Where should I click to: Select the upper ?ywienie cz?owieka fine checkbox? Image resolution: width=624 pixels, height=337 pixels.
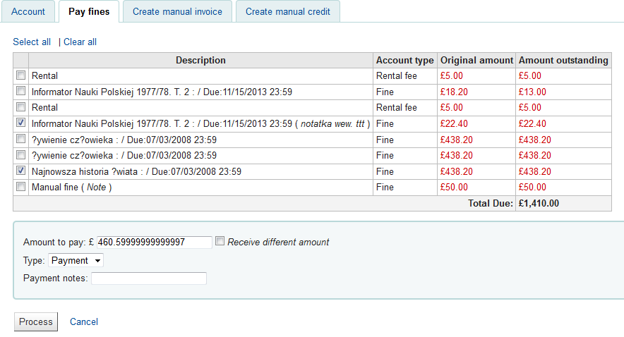tap(21, 140)
